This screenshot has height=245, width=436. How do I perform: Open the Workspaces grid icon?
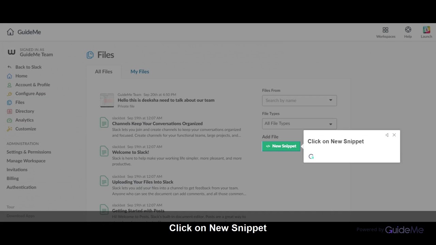point(386,30)
